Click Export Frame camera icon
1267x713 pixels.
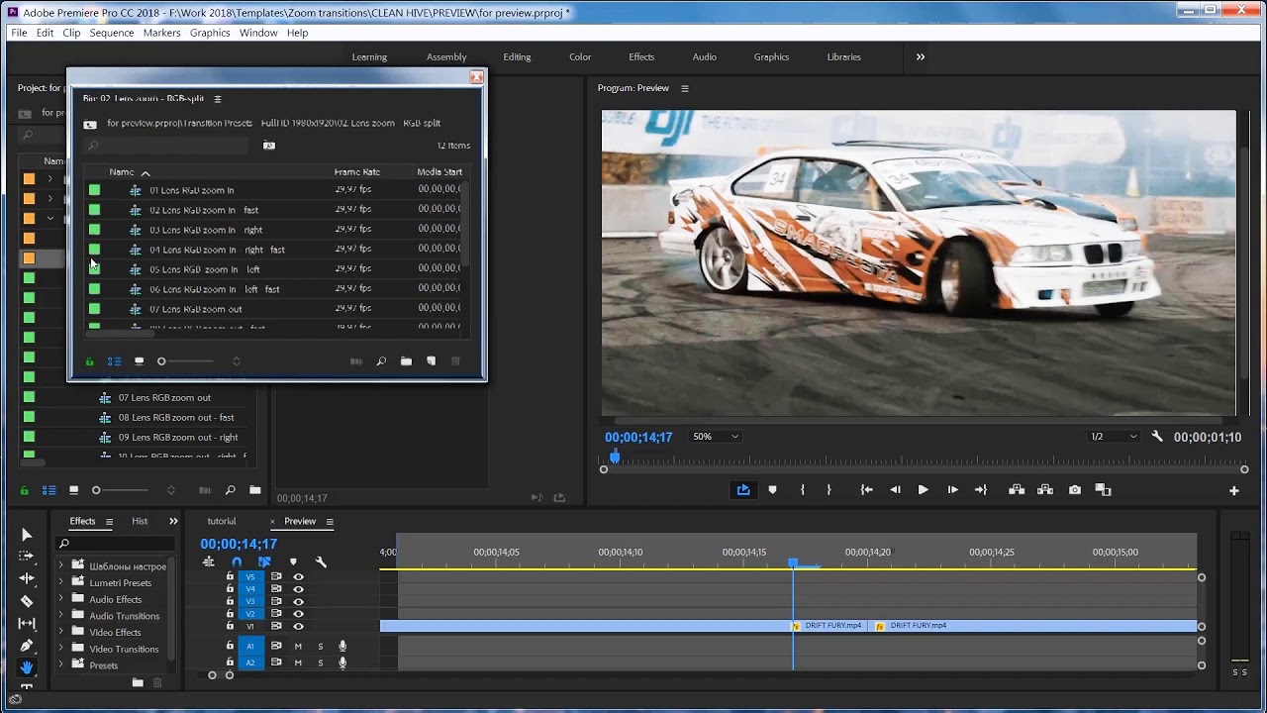[1075, 490]
